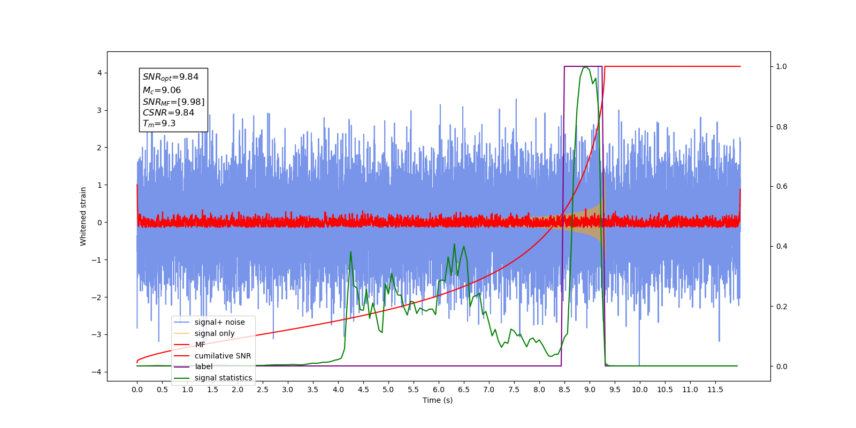The image size is (856, 428).
Task: Click the SNRopt=9.84 annotation text
Action: point(171,77)
